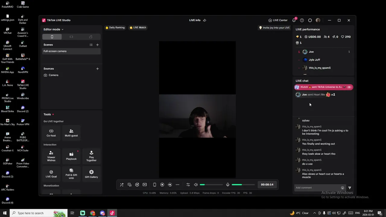
Task: Mute the speaker audio
Action: coord(196,185)
